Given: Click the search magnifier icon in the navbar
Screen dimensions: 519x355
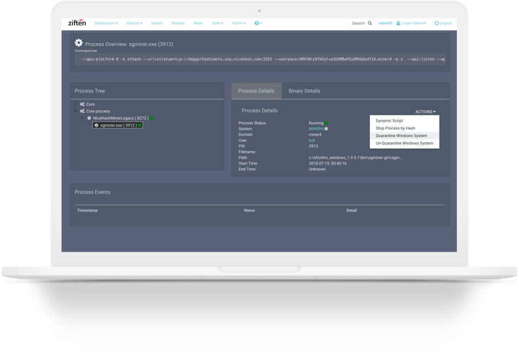Looking at the screenshot, I should click(x=370, y=23).
